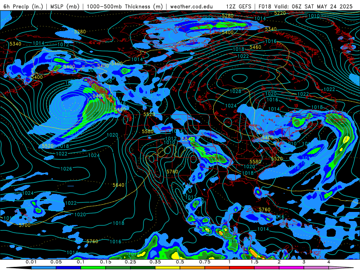Select the 0.5 legend value

tap(180, 262)
